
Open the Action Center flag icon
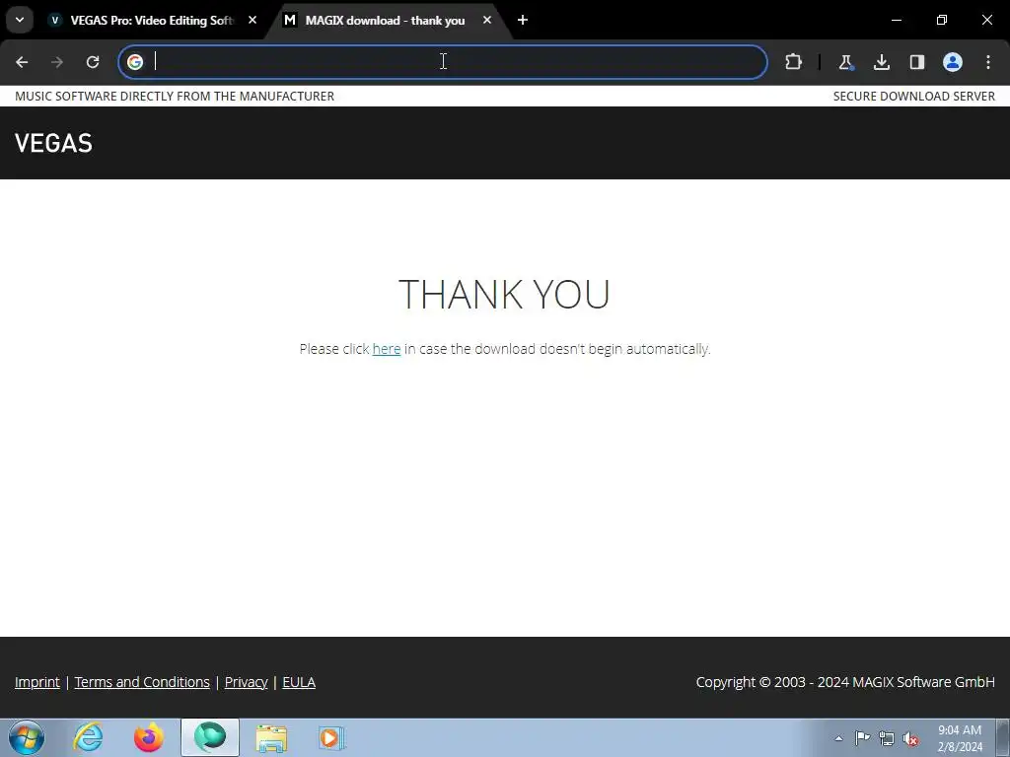862,738
